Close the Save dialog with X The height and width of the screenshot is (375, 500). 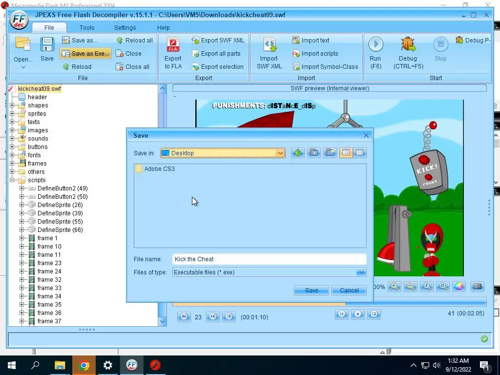coord(366,136)
